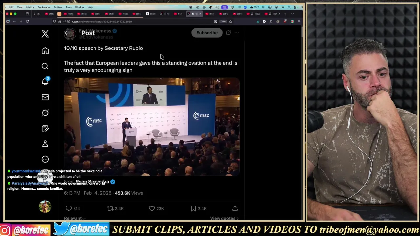Go back with the Post arrow
This screenshot has width=420, height=236.
point(67,33)
